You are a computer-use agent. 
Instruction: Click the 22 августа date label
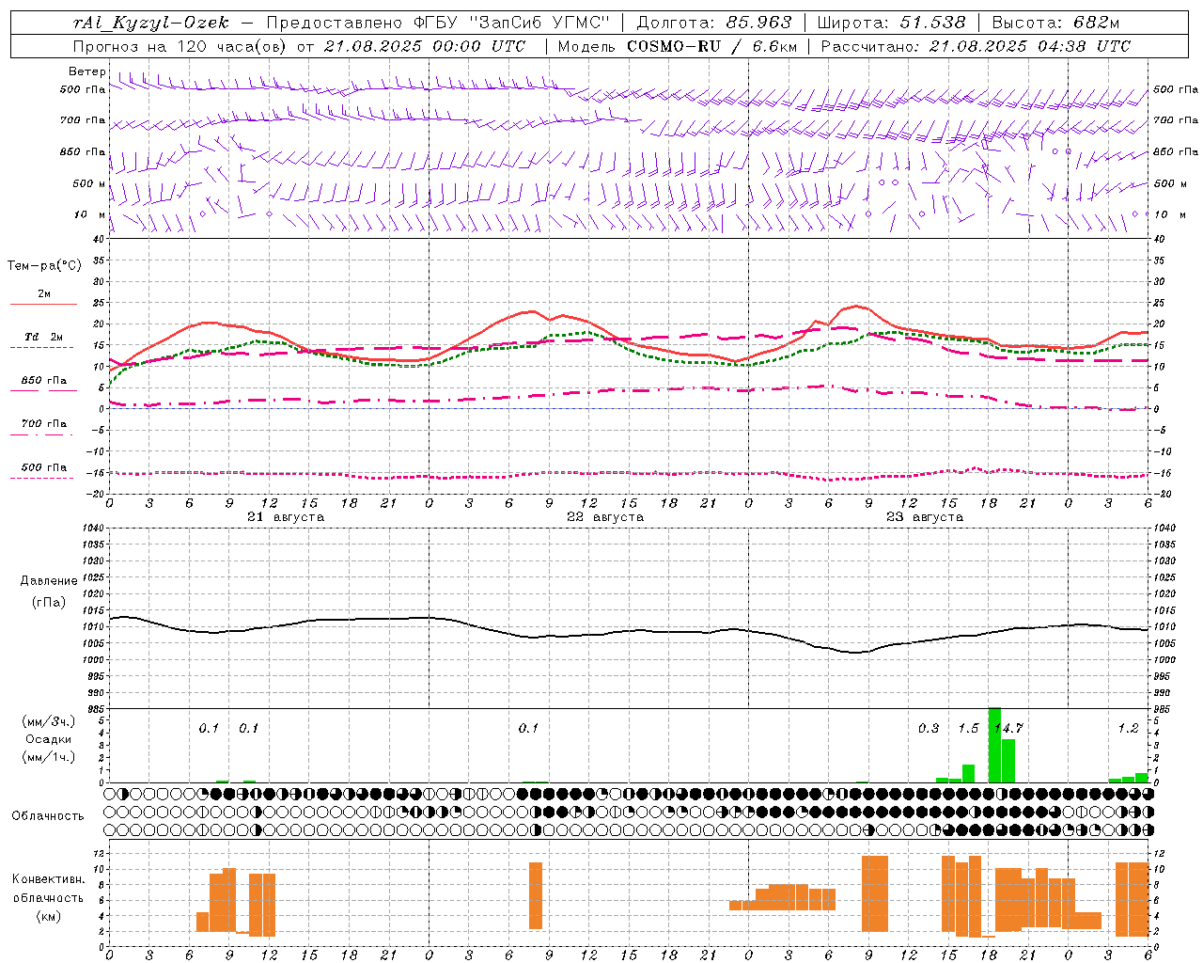pyautogui.click(x=605, y=516)
